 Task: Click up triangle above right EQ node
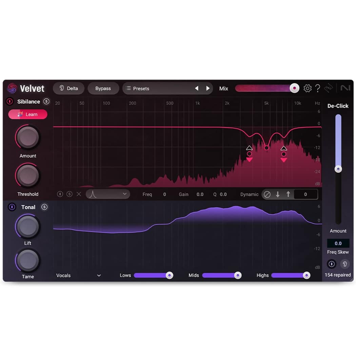(x=283, y=148)
